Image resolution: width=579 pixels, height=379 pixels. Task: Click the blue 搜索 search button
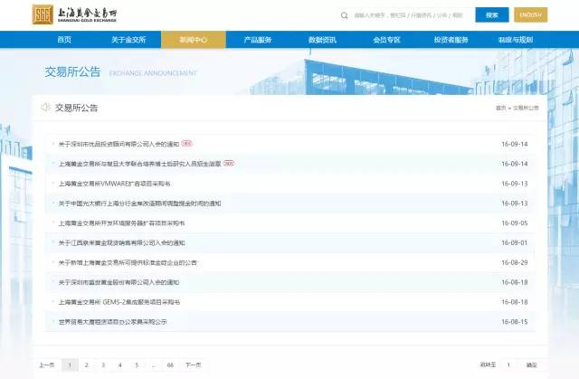(492, 14)
